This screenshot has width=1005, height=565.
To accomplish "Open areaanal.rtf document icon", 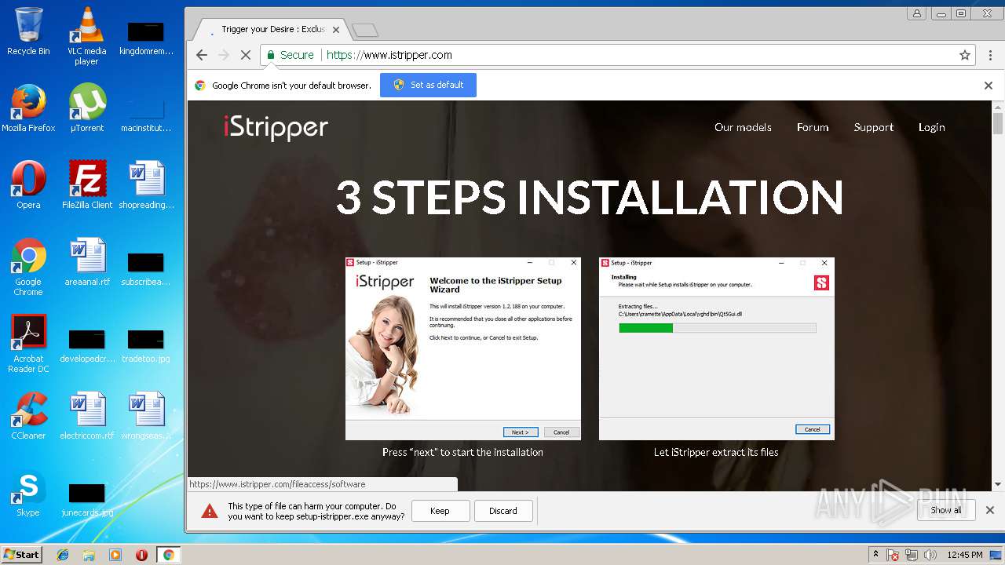I will tap(87, 262).
